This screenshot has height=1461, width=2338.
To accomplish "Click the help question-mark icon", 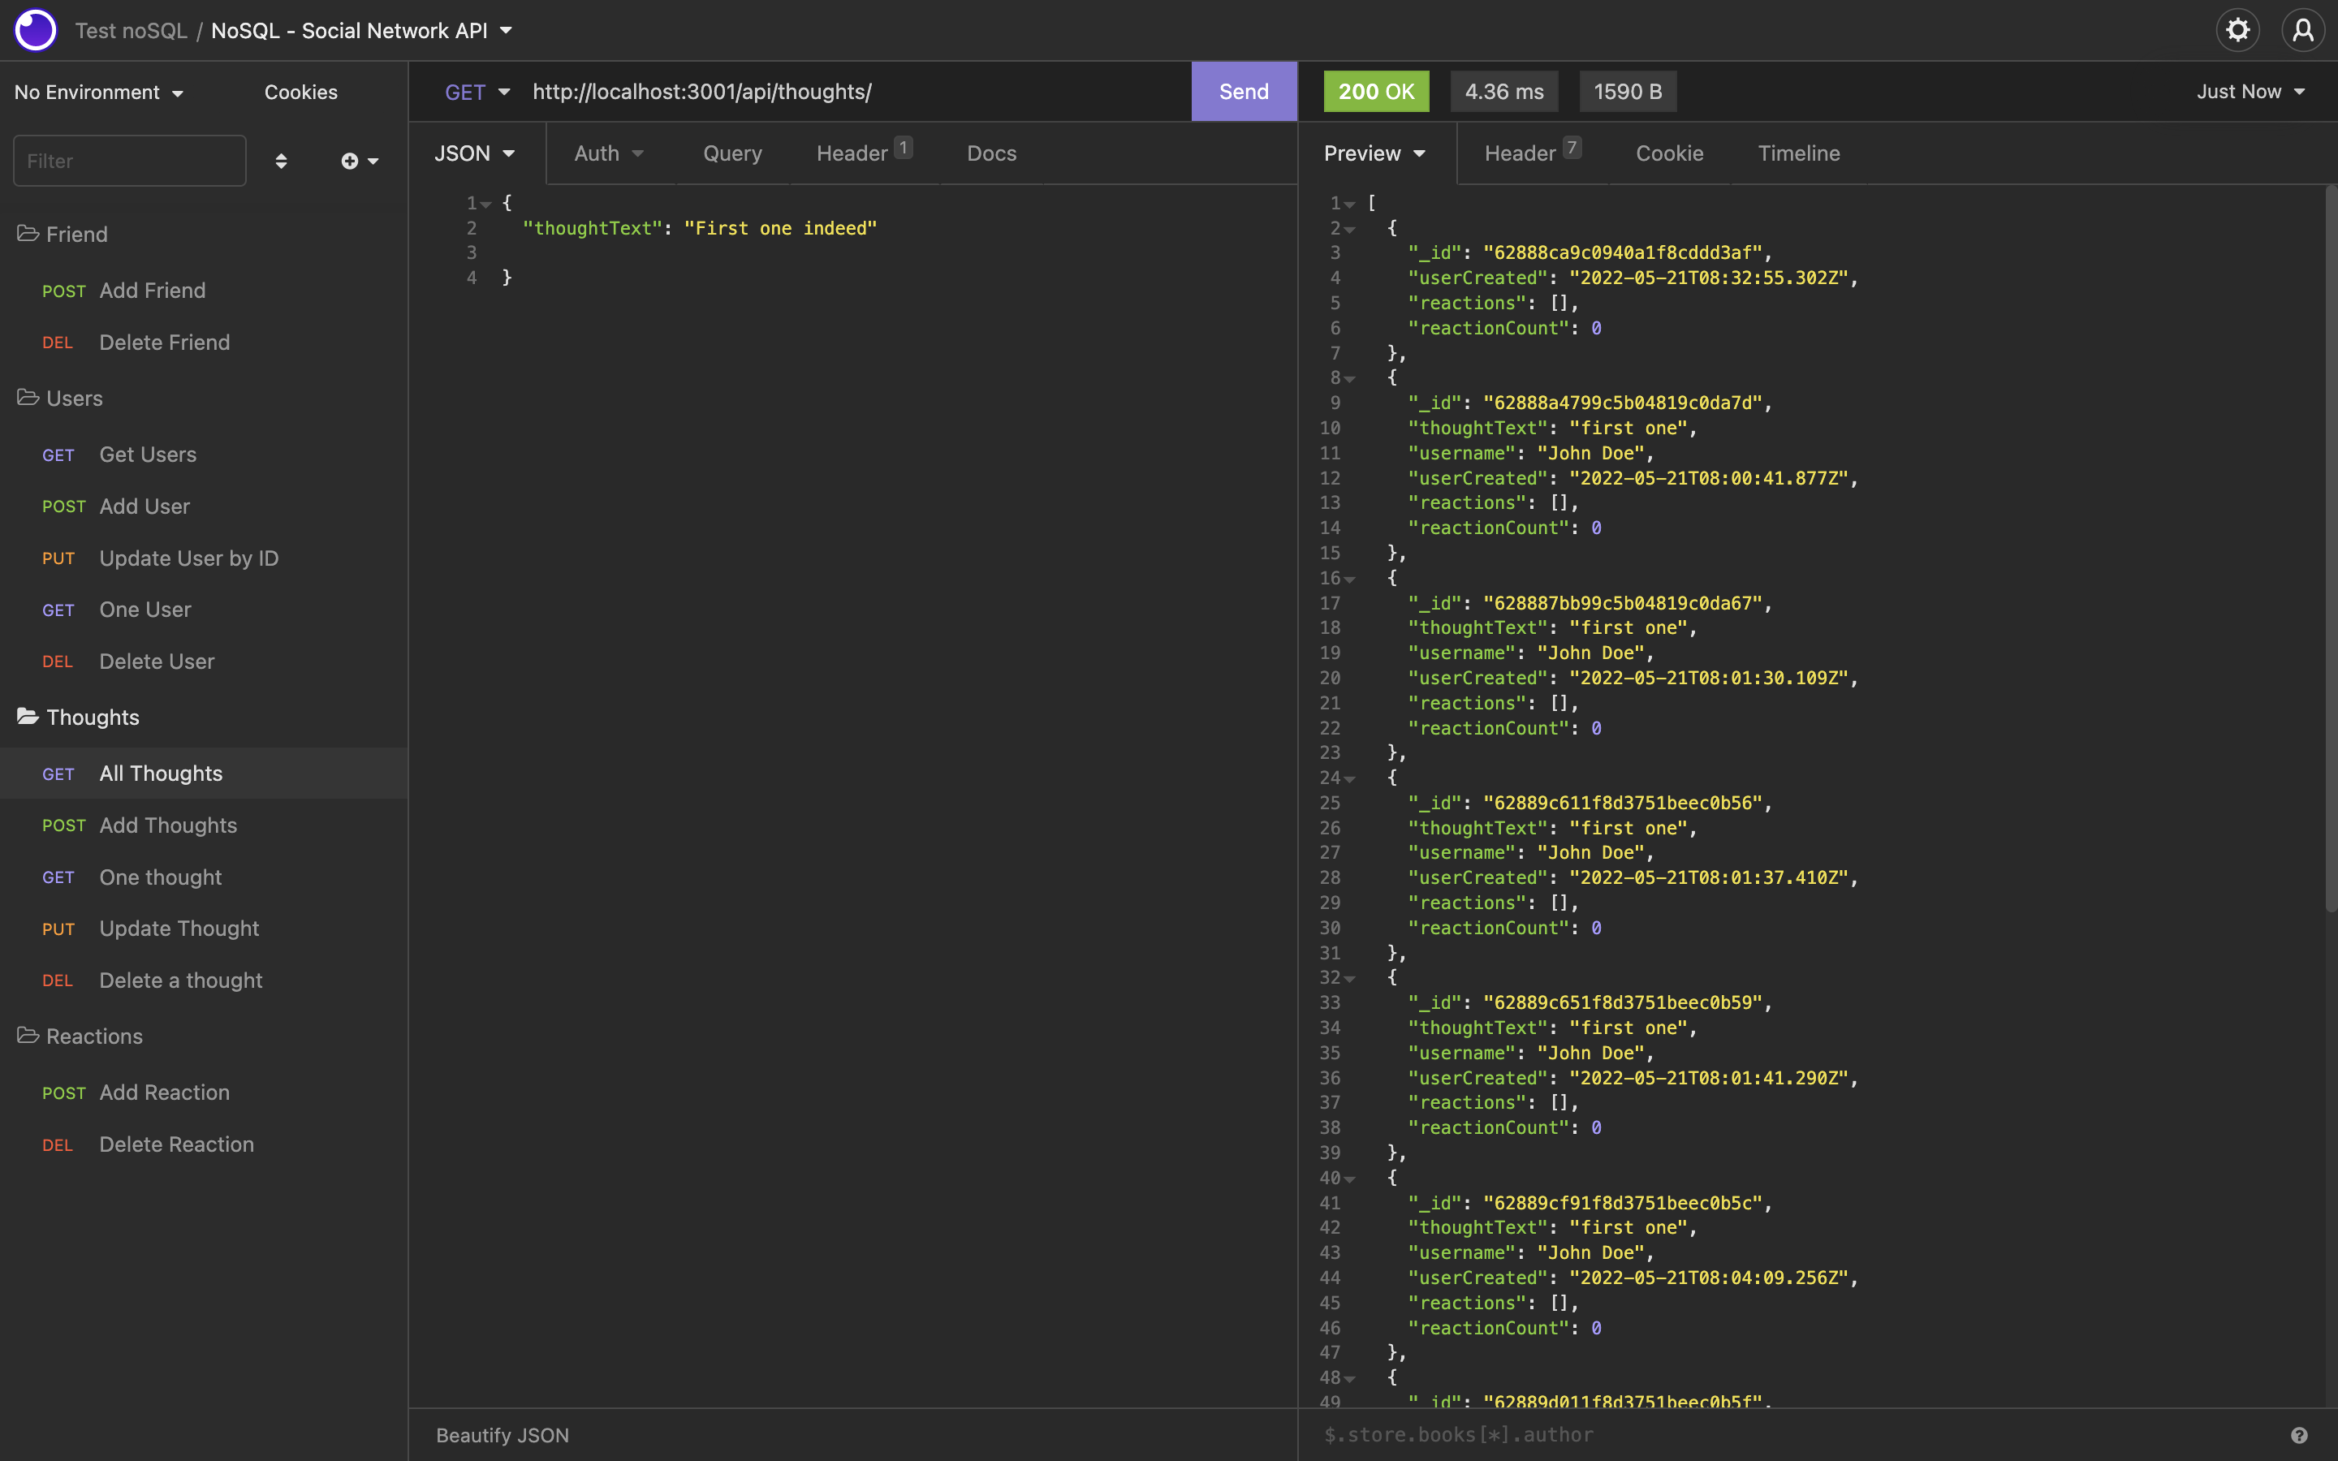I will [x=2299, y=1435].
